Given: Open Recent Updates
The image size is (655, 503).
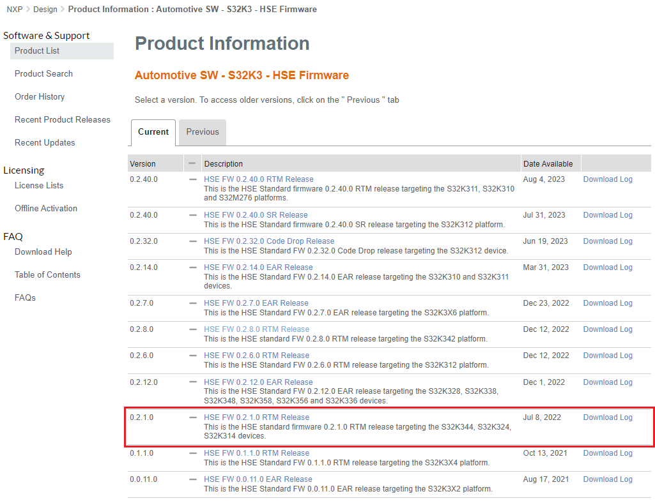Looking at the screenshot, I should (44, 142).
